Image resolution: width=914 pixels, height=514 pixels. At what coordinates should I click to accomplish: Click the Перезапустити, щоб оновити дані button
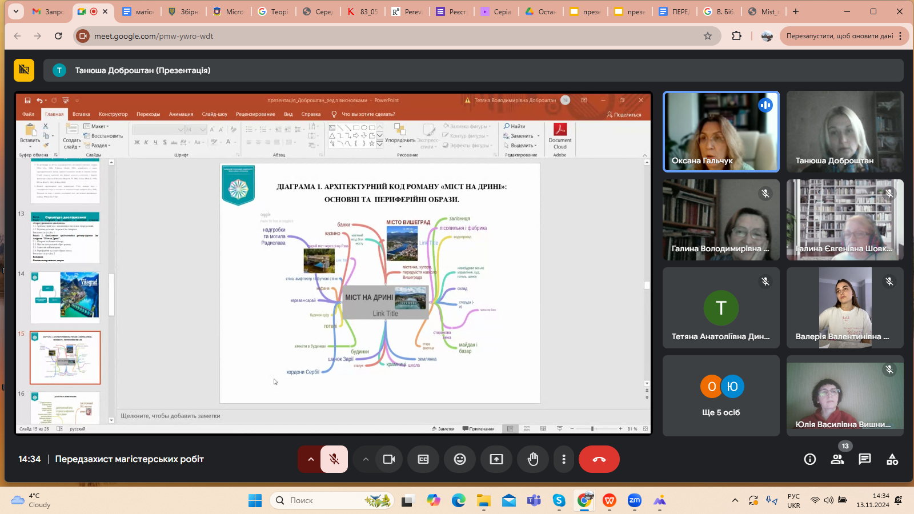coord(839,36)
